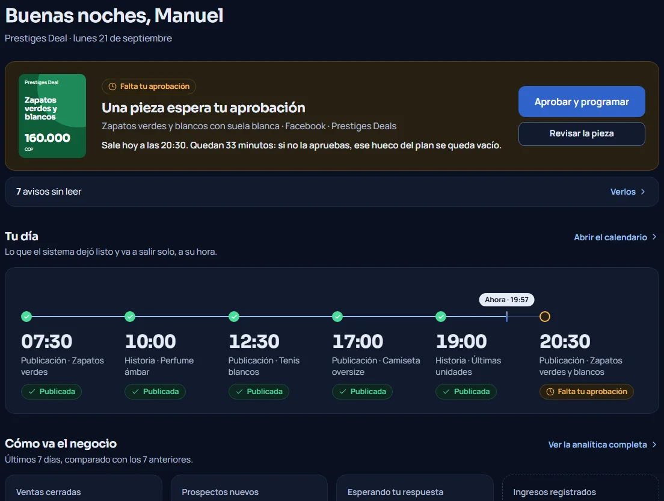Click the chevron beside Ver la analítica completa
The image size is (664, 501).
pyautogui.click(x=654, y=445)
